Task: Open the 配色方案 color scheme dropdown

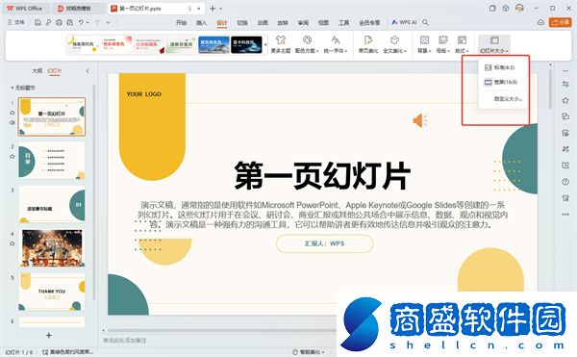Action: 307,44
